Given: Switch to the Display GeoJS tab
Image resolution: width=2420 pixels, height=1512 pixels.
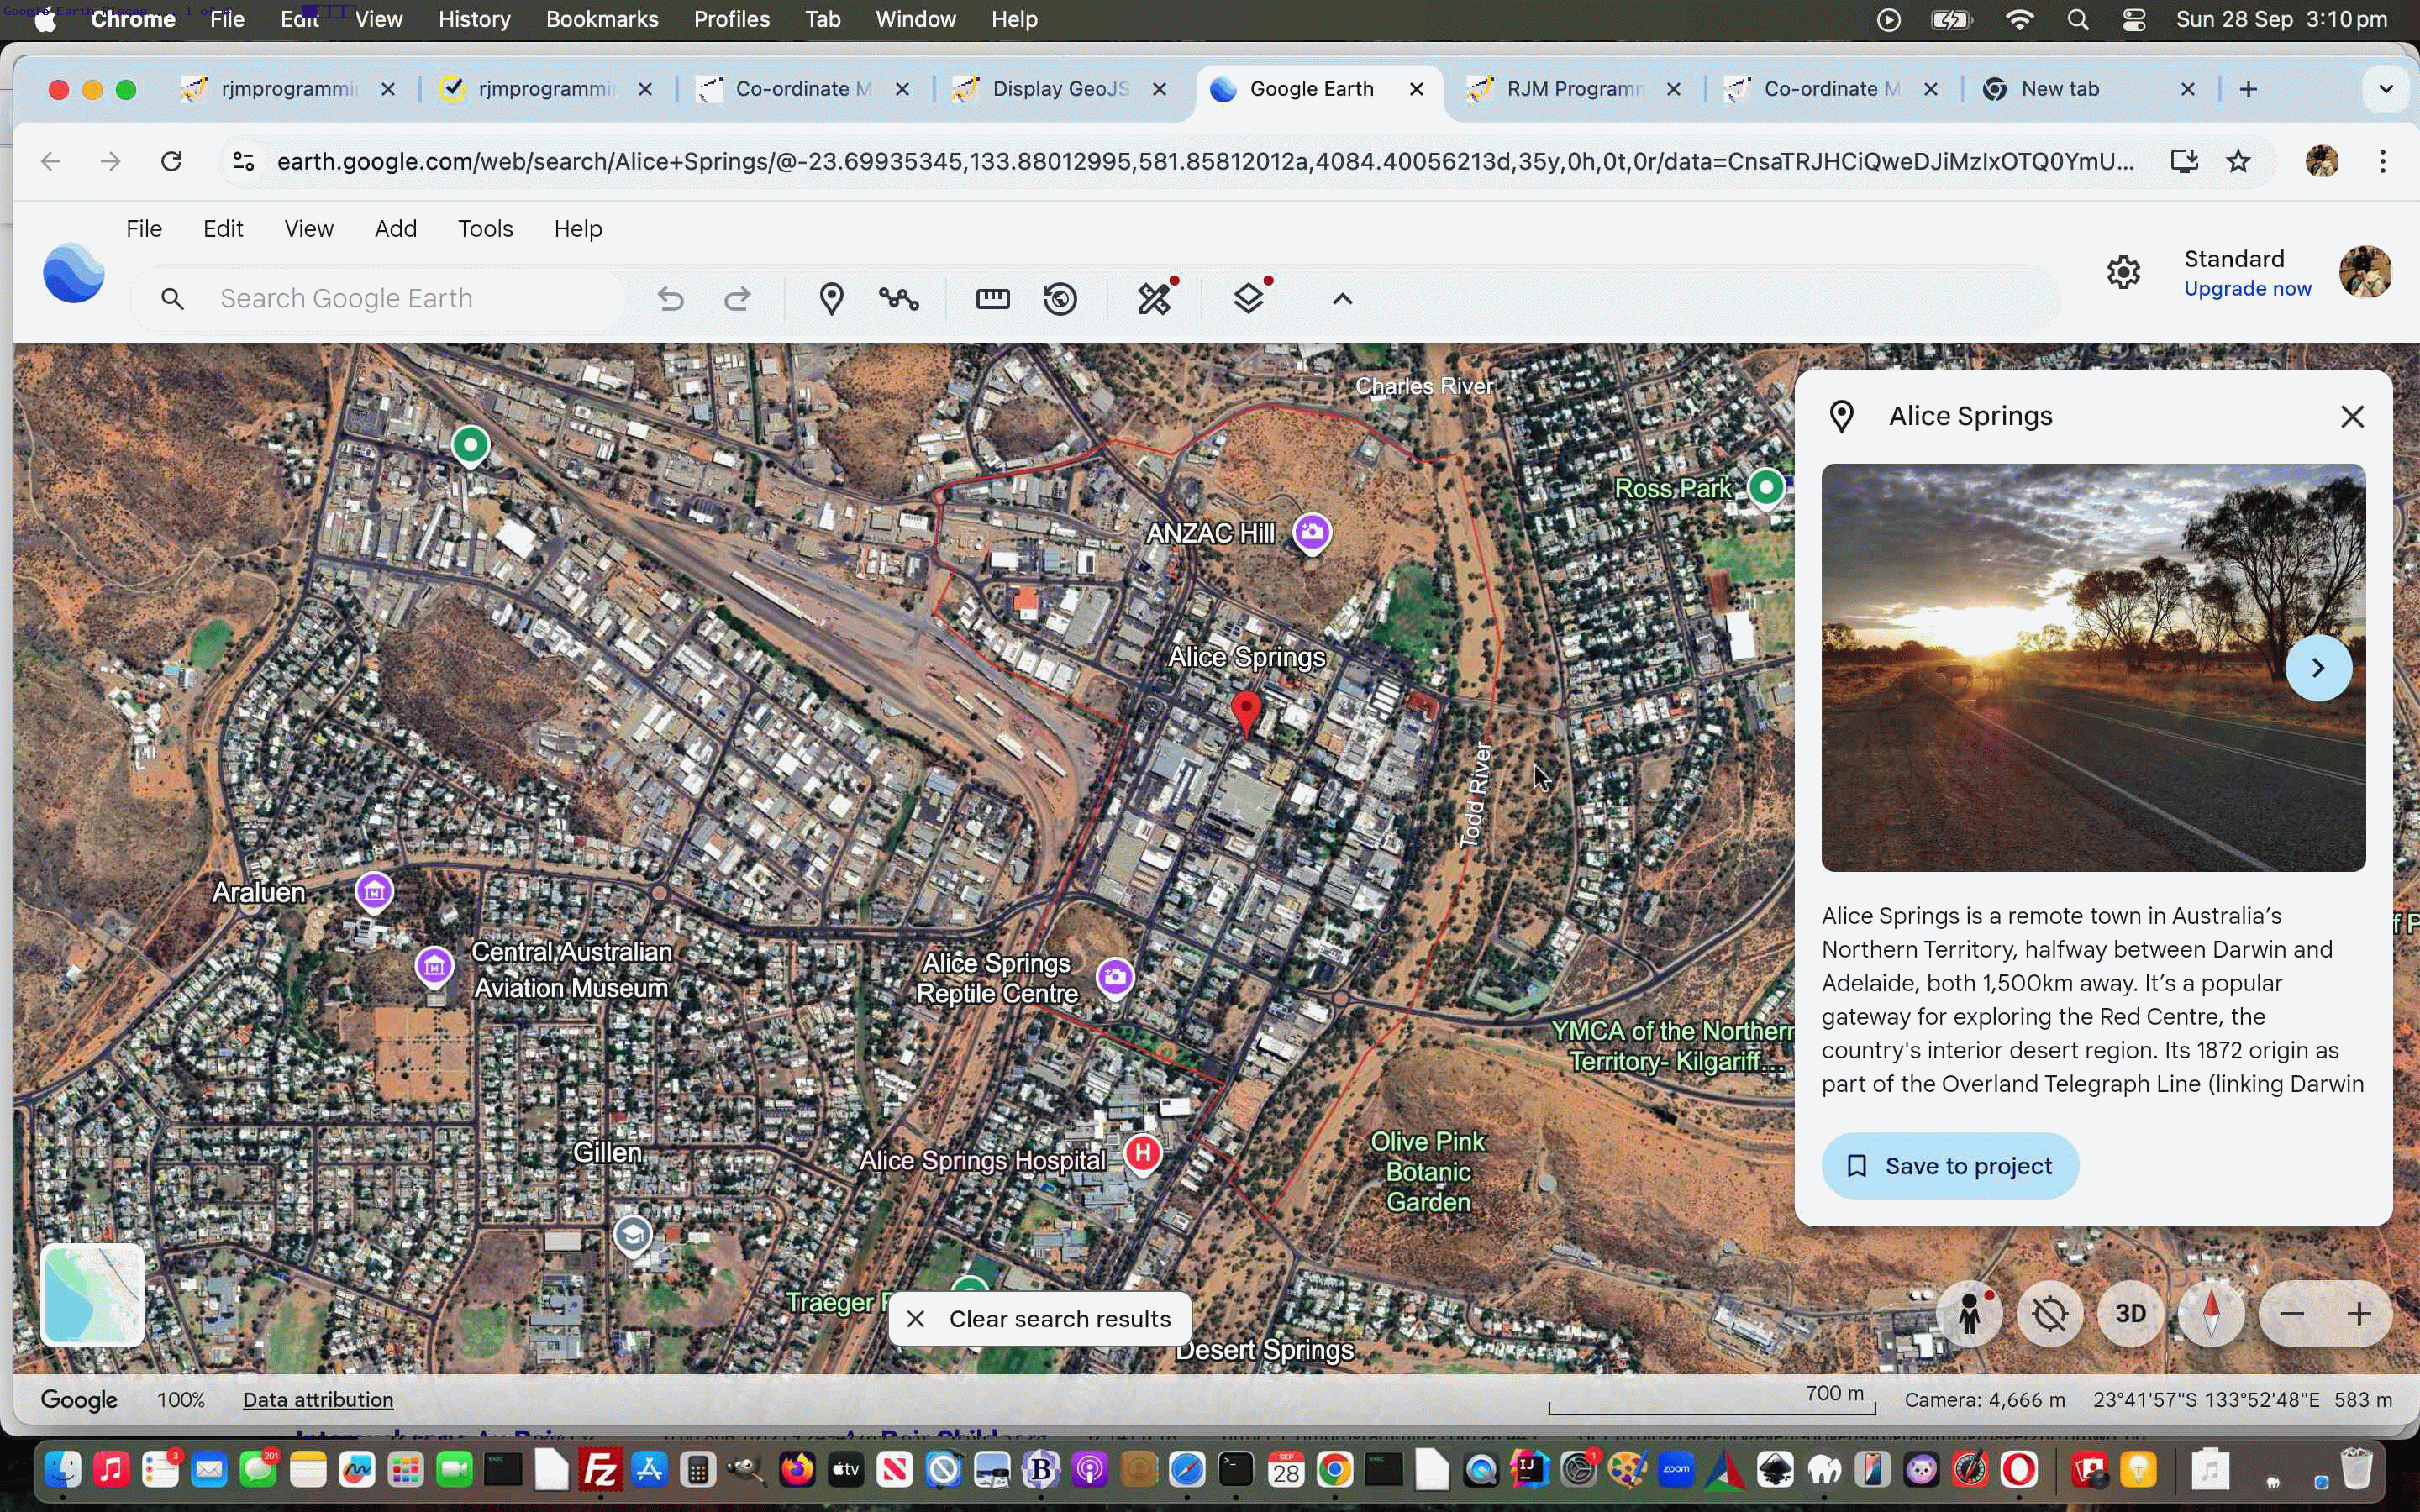Looking at the screenshot, I should [1060, 89].
